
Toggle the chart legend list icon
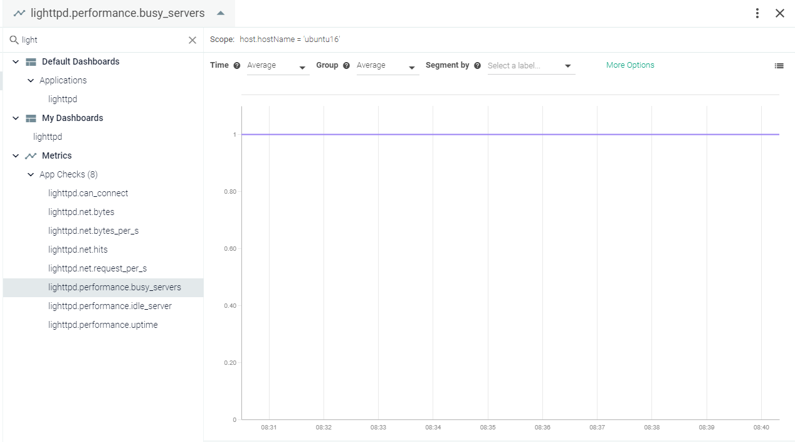(779, 65)
